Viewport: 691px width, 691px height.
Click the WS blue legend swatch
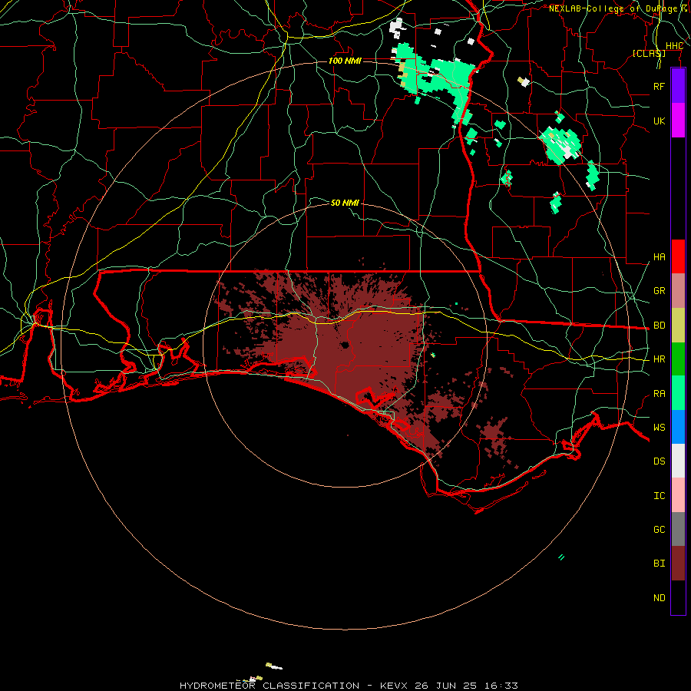coord(678,427)
